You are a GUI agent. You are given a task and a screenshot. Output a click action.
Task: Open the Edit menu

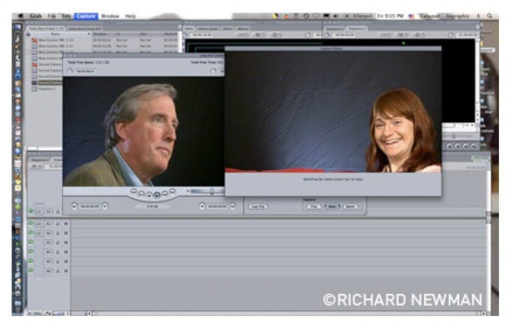coord(66,16)
